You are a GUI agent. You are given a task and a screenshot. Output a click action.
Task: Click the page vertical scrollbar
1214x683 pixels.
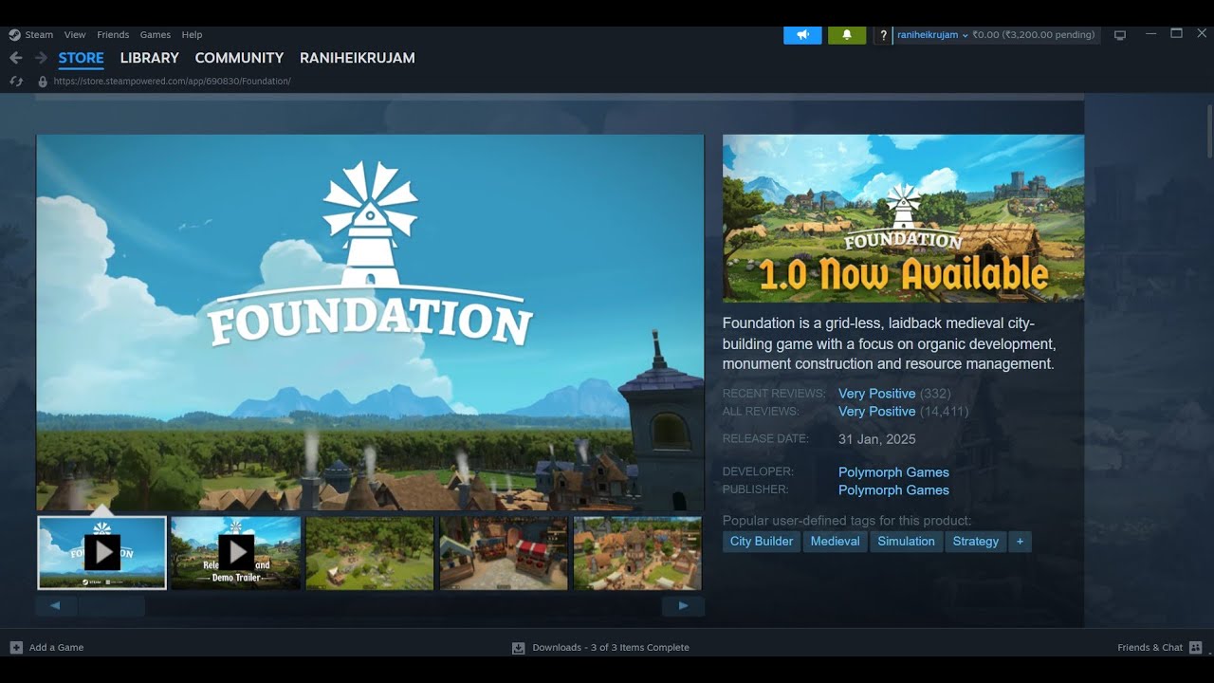[x=1209, y=133]
